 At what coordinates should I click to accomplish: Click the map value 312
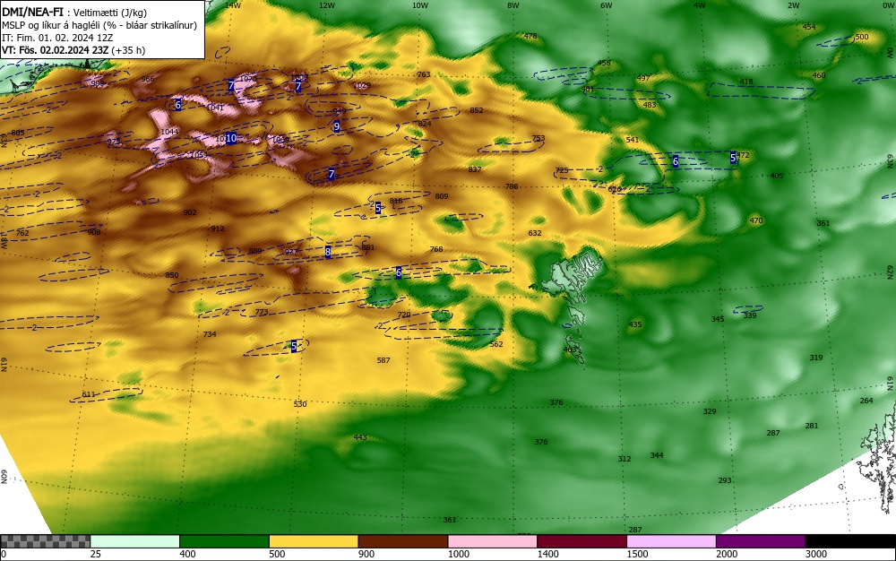pos(624,459)
